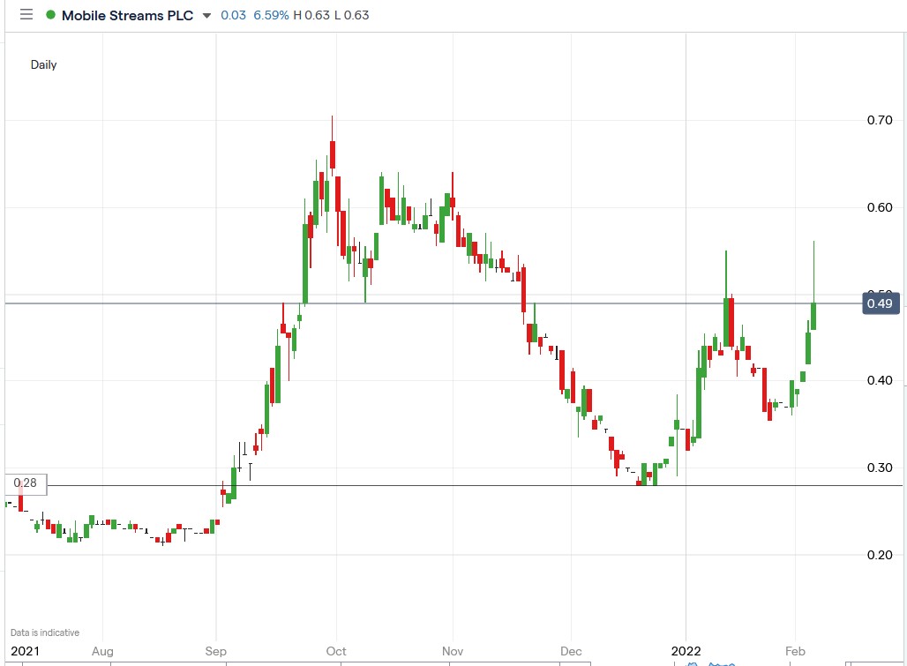Expand the chart interval selector labeled Daily

click(x=43, y=64)
